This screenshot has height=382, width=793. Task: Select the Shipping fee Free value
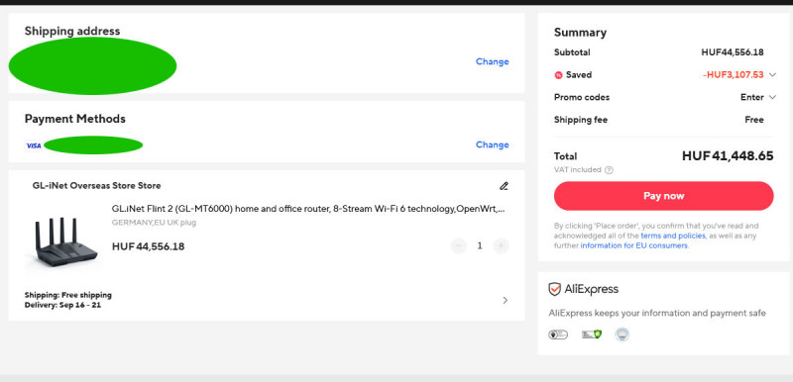pos(754,120)
